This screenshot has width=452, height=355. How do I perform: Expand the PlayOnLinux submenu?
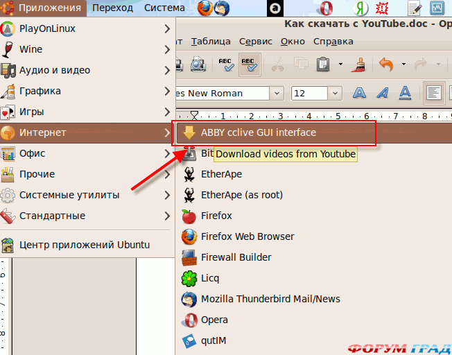87,28
